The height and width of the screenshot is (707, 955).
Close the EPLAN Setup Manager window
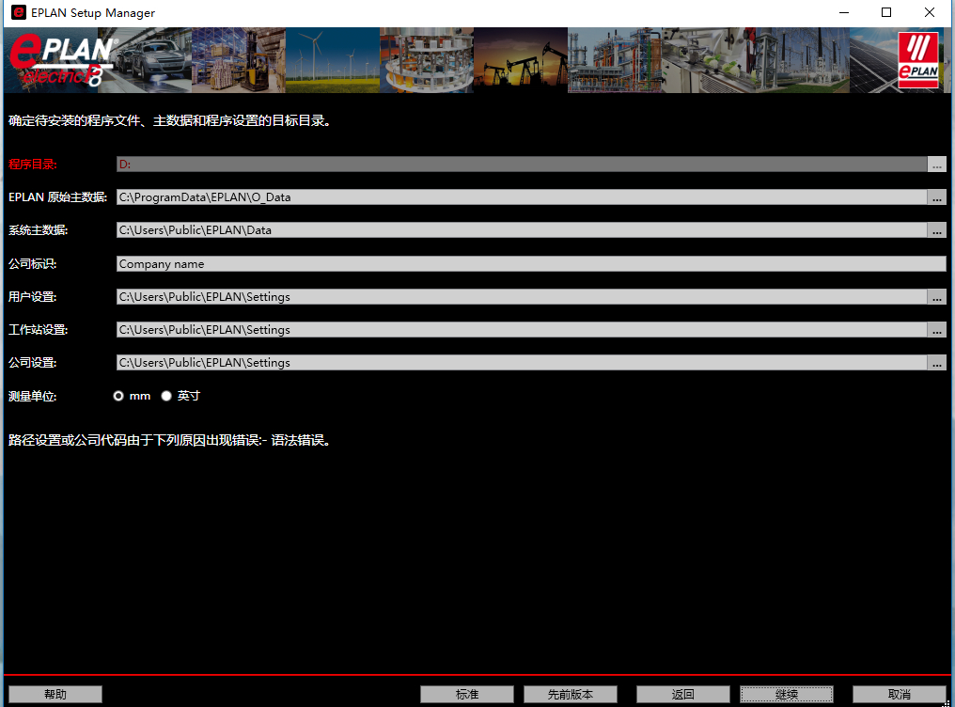coord(930,13)
